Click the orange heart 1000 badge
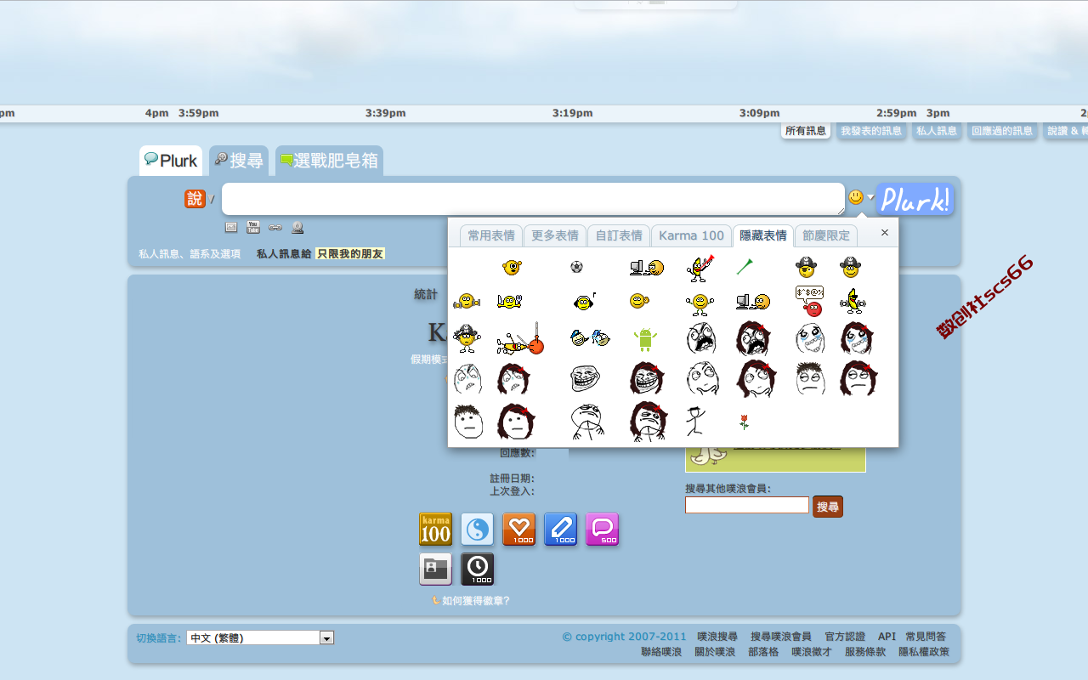 click(519, 530)
